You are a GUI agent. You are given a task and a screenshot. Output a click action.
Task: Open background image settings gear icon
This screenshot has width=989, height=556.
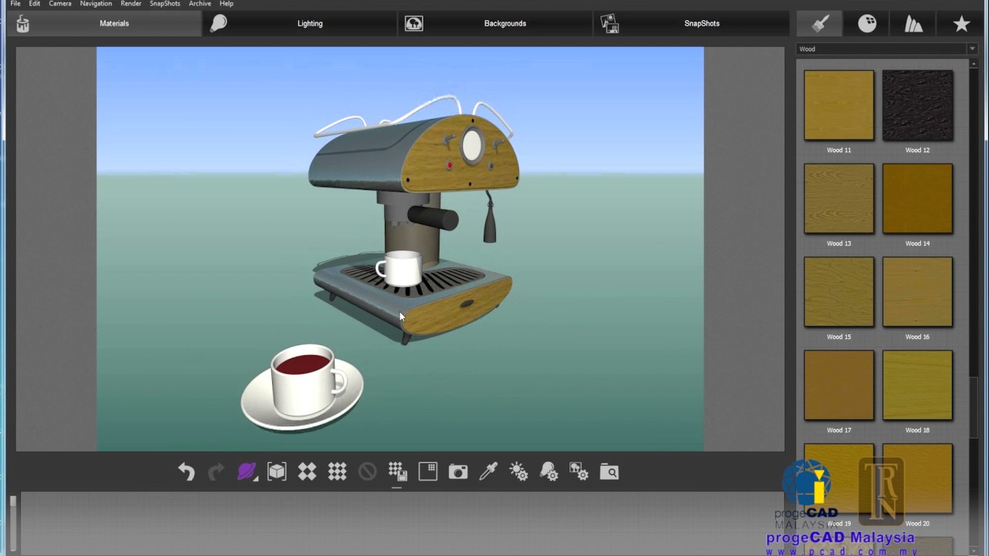click(579, 472)
